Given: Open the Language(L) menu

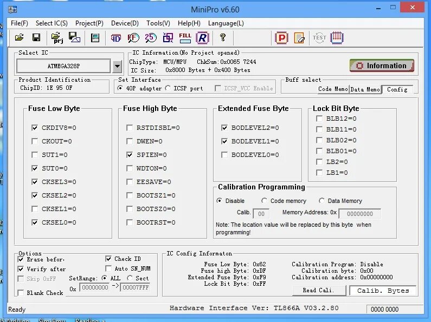Looking at the screenshot, I should click(226, 23).
